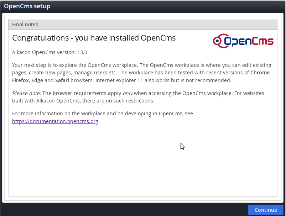This screenshot has width=286, height=216.
Task: Click the bold "Safari" browser name
Action: pyautogui.click(x=62, y=80)
